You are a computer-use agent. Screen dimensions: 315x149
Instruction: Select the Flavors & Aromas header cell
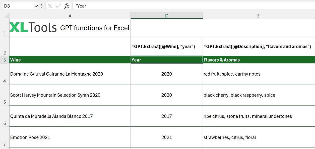coord(258,60)
